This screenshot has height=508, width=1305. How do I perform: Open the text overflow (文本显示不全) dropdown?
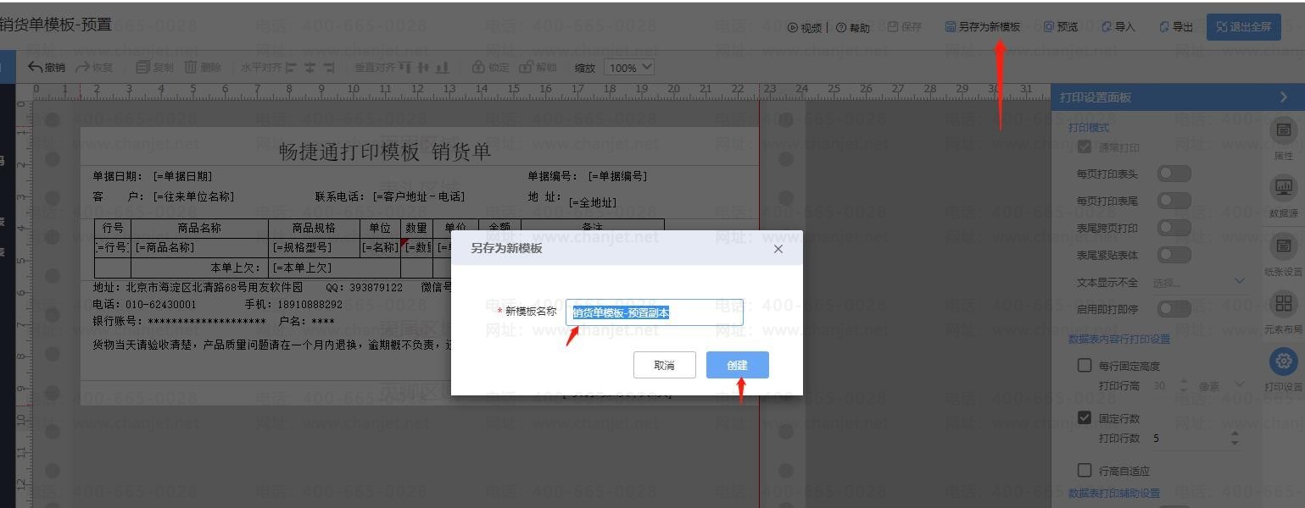pos(1199,282)
